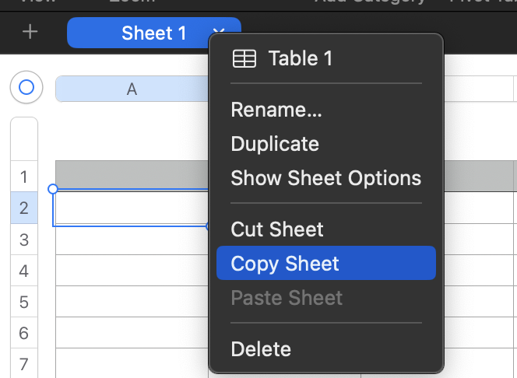The image size is (517, 378).
Task: Select Table 1 in the context menu
Action: click(x=300, y=58)
